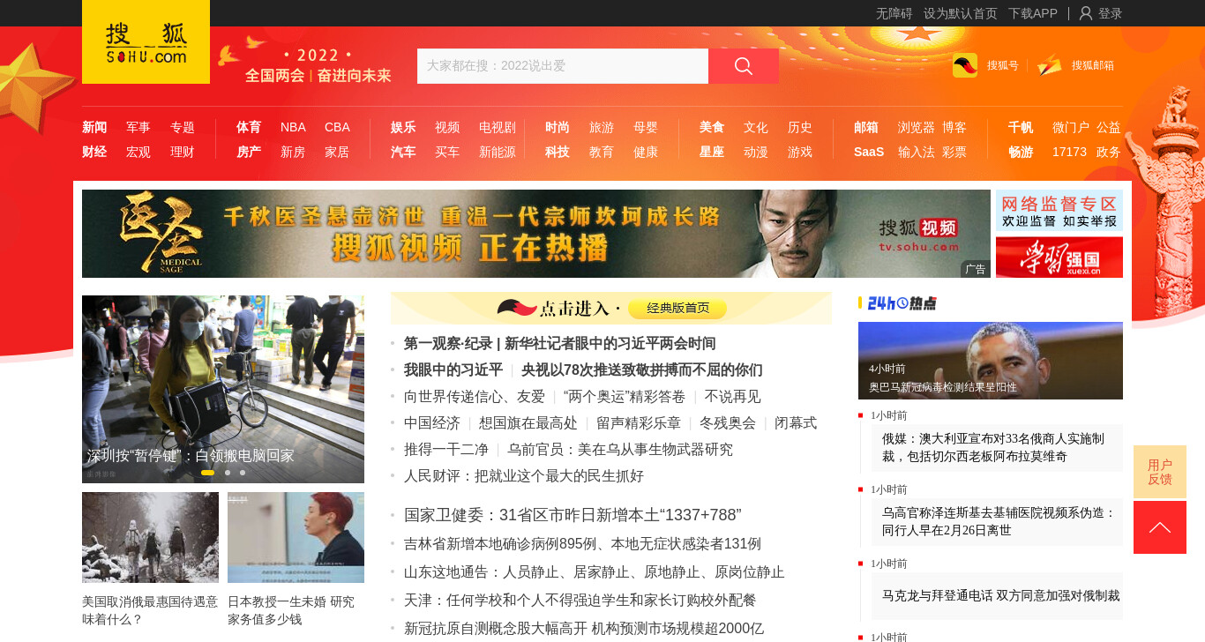This screenshot has height=642, width=1205.
Task: Open 冬残奥会 link
Action: point(728,422)
